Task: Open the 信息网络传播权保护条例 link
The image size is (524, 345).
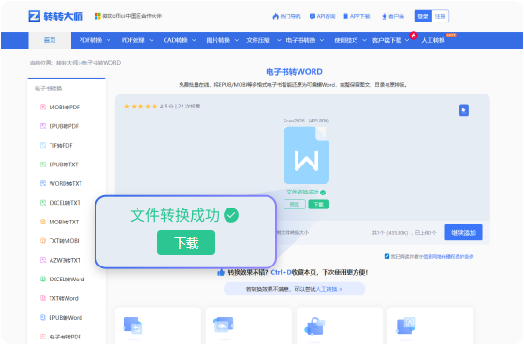Action: [x=448, y=257]
